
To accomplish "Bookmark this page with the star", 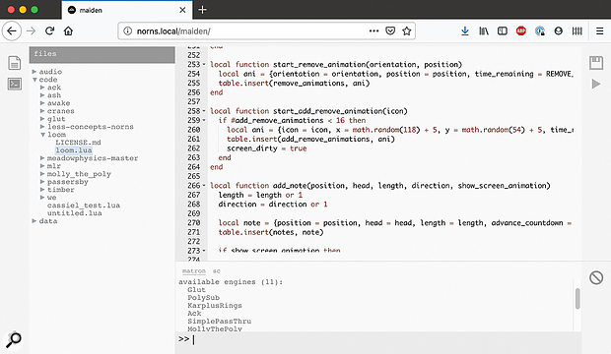I will [x=406, y=30].
